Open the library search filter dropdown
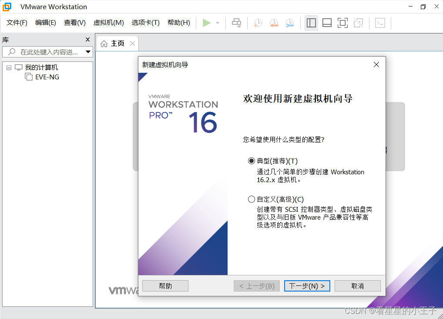 (x=88, y=52)
